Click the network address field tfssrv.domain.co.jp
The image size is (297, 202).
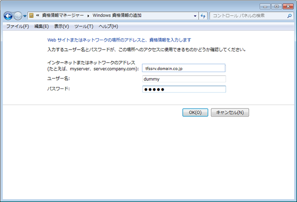(x=184, y=68)
